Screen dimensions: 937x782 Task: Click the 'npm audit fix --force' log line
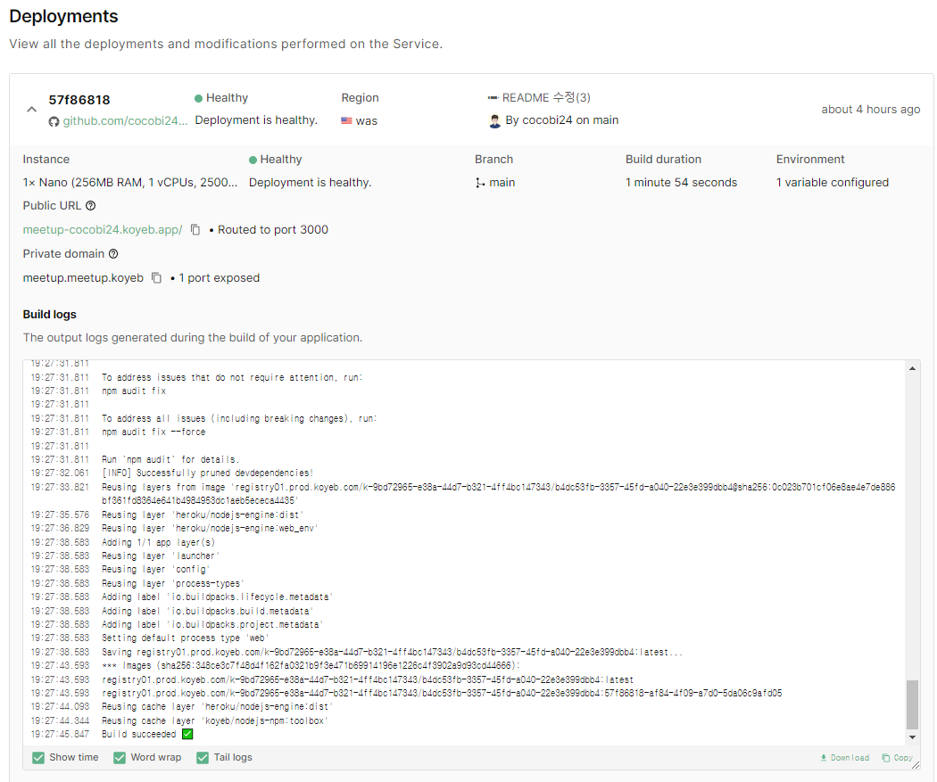[x=153, y=432]
